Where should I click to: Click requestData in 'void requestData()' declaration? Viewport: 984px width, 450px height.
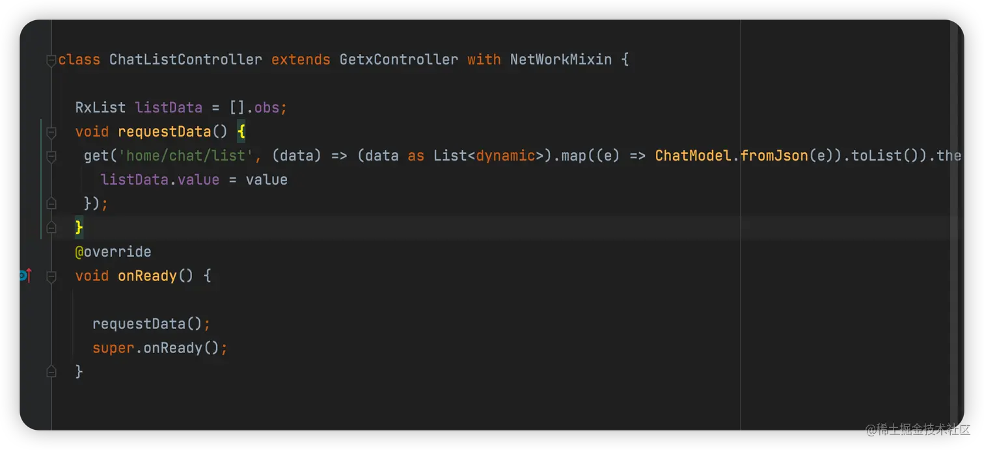tap(165, 131)
